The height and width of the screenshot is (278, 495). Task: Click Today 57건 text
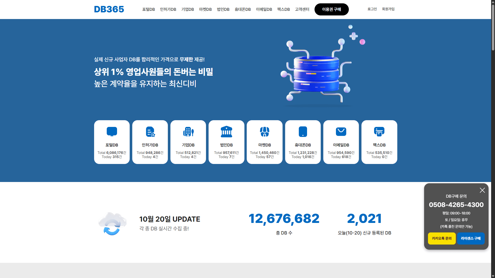(265, 157)
